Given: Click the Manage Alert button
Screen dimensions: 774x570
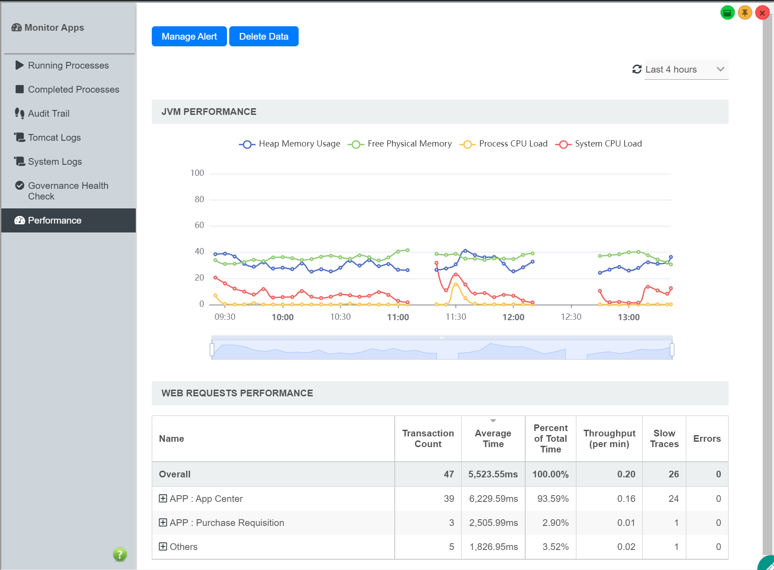Looking at the screenshot, I should tap(189, 37).
